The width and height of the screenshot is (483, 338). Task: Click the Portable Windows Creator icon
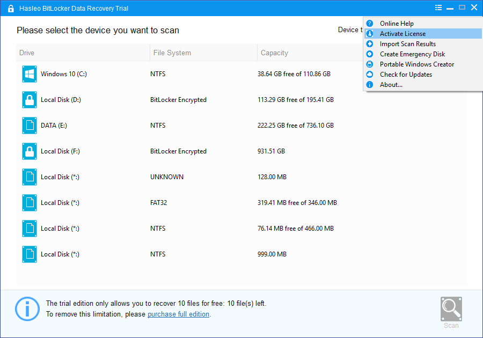click(370, 64)
